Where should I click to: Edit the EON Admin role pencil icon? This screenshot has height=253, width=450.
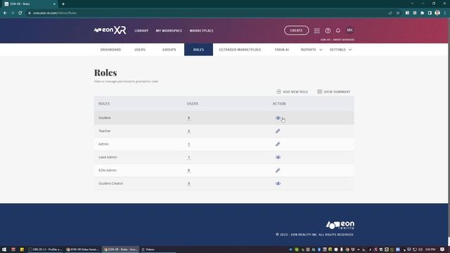pyautogui.click(x=278, y=170)
